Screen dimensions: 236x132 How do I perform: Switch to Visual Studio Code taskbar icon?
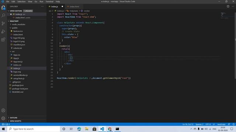[102, 129]
